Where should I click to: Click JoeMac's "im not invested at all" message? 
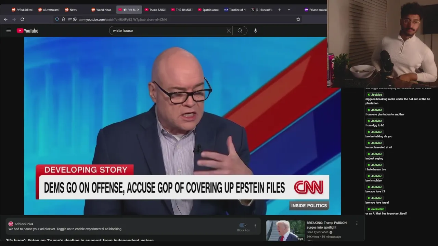click(379, 147)
